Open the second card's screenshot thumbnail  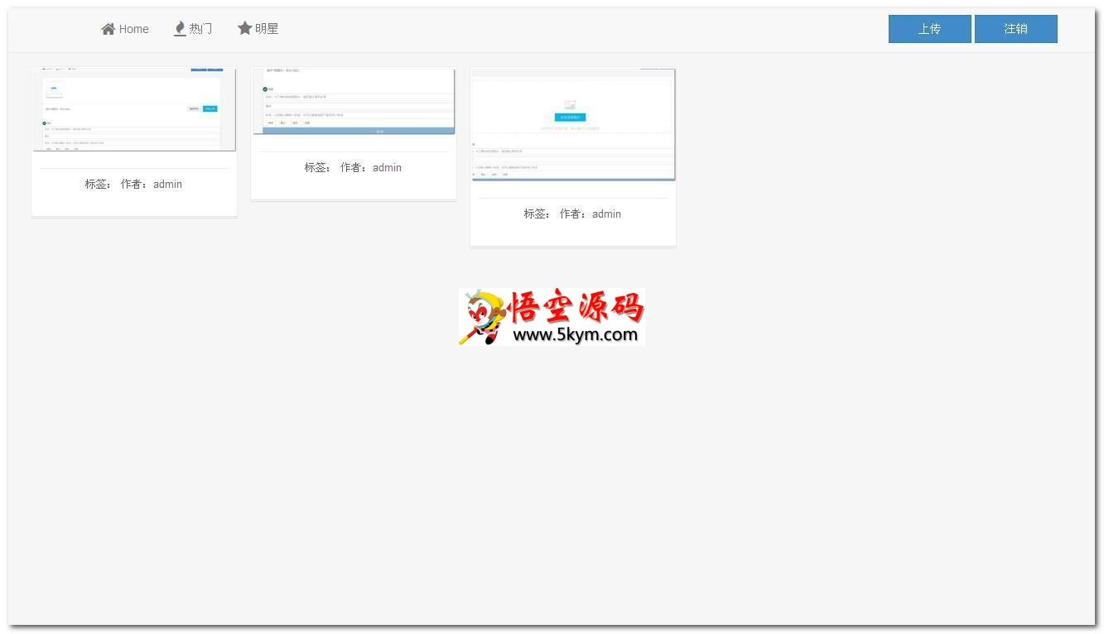(x=354, y=101)
